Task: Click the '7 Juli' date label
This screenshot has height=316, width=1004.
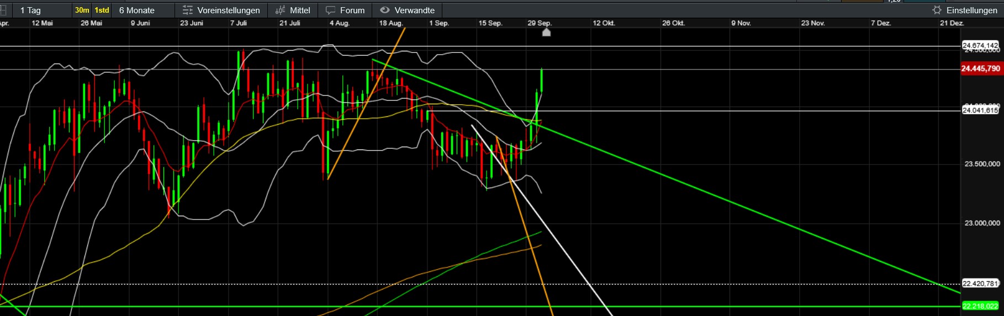Action: [239, 23]
